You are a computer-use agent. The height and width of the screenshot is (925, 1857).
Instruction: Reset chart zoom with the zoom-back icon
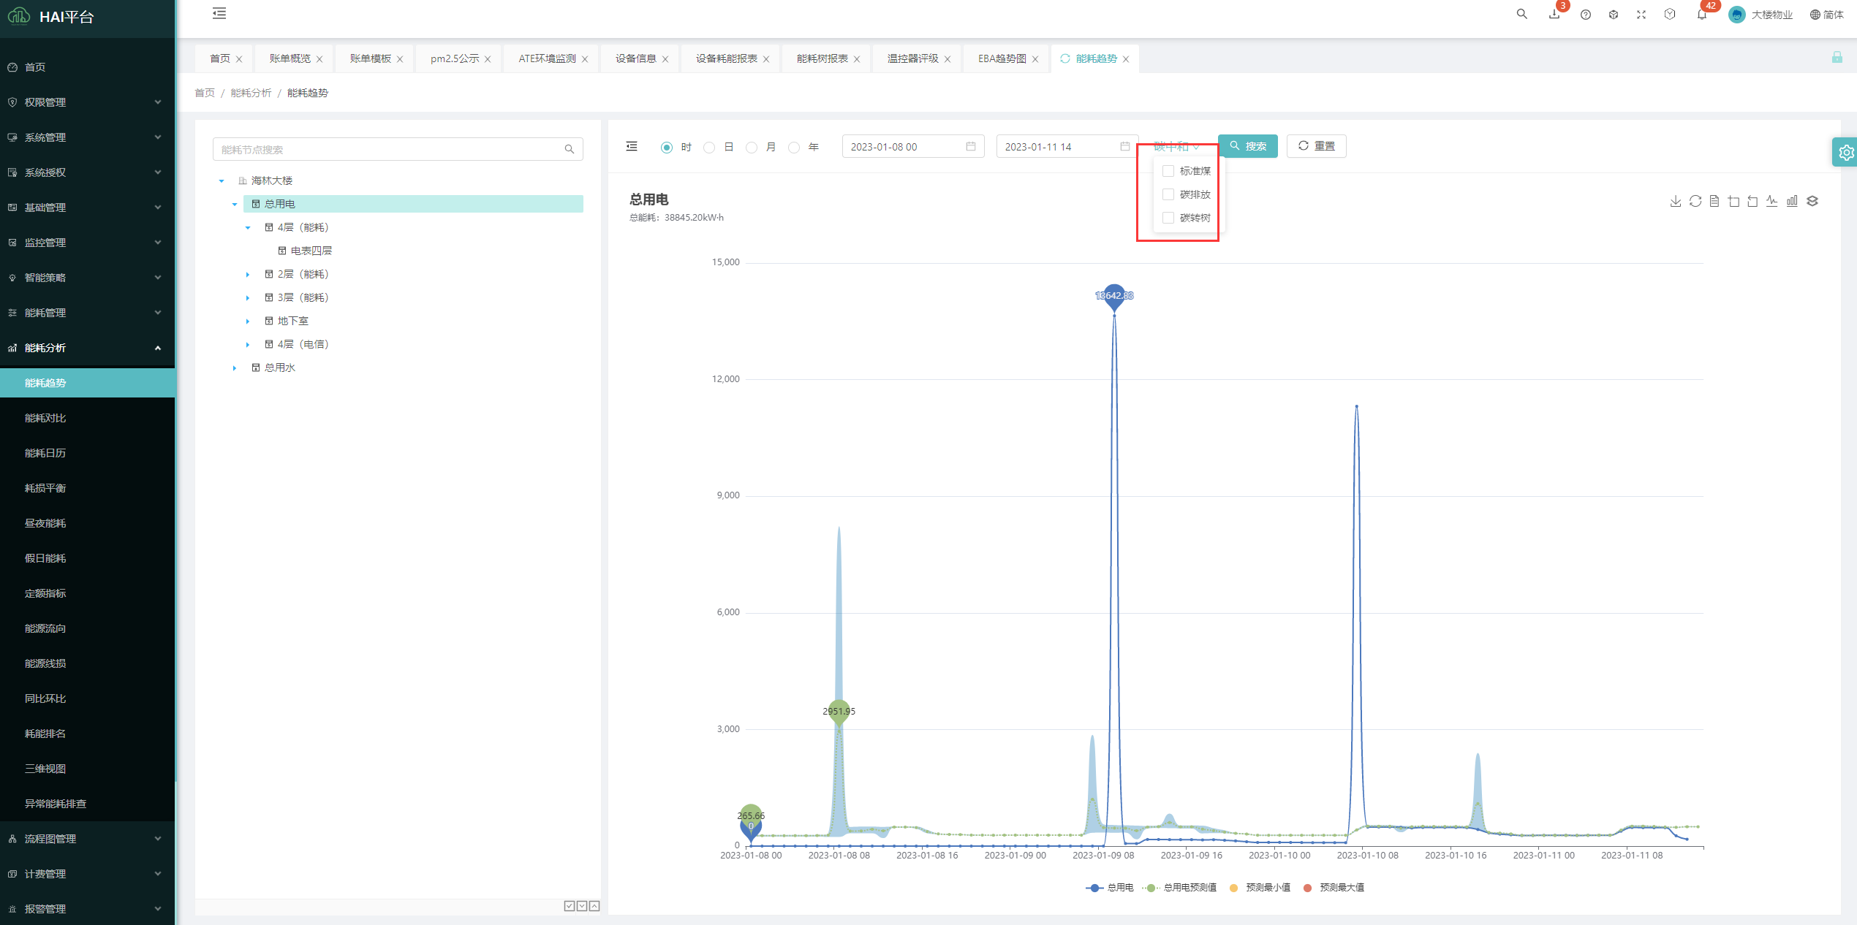tap(1752, 201)
